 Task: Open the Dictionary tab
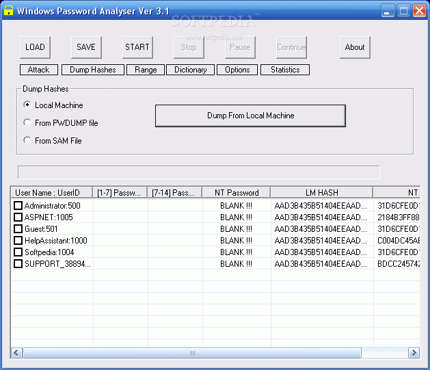[191, 70]
